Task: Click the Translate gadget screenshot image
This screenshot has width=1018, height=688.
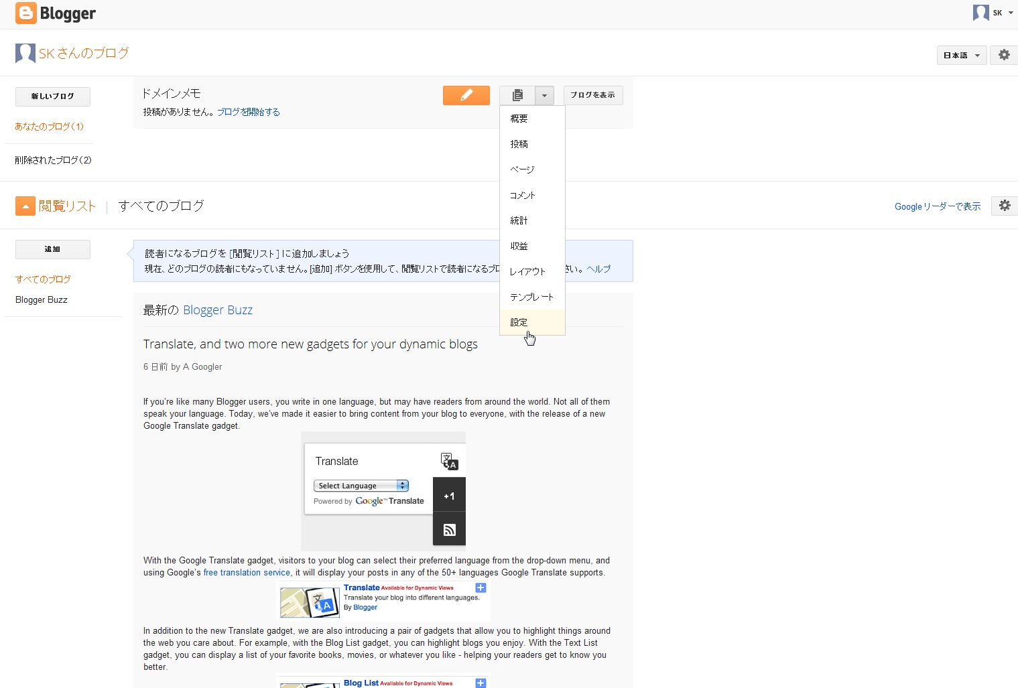Action: (383, 491)
